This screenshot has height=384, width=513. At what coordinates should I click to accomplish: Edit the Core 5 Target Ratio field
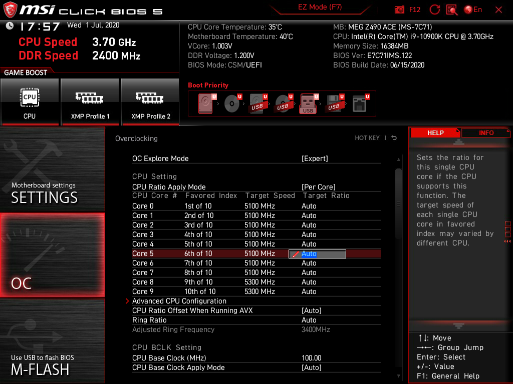[x=317, y=253]
